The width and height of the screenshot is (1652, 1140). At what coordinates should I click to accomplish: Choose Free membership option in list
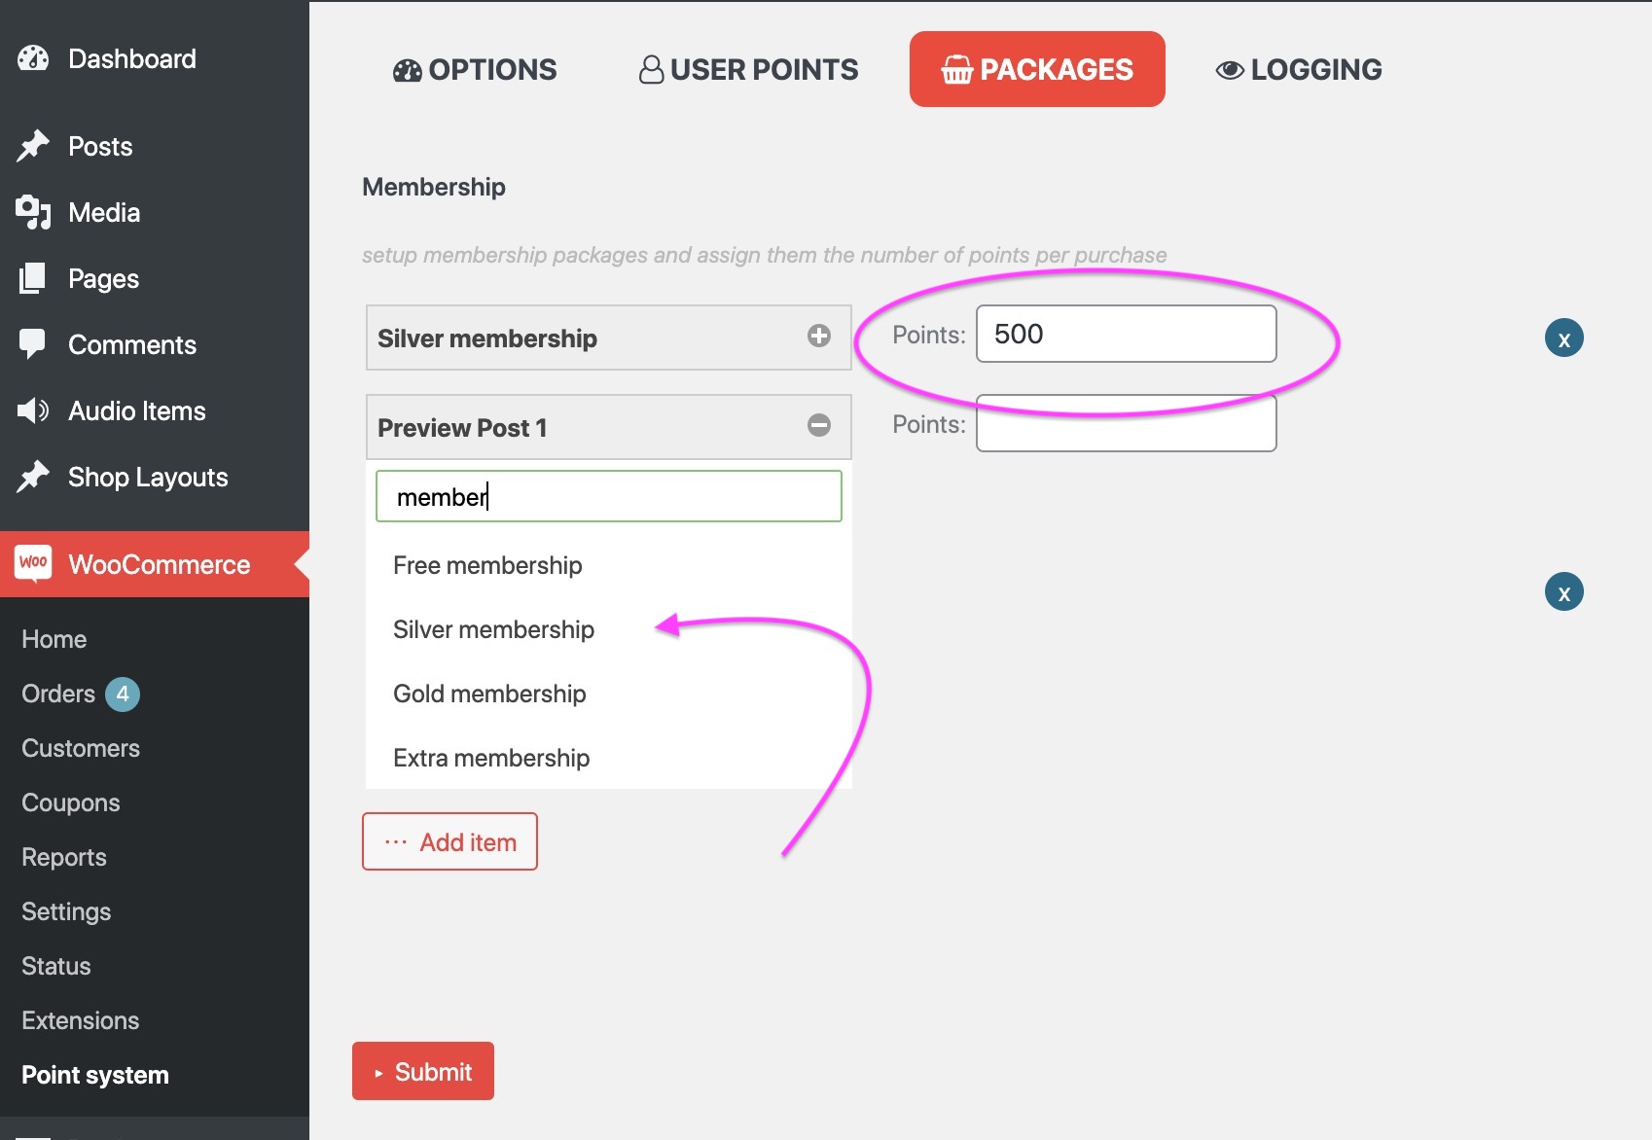(x=487, y=565)
